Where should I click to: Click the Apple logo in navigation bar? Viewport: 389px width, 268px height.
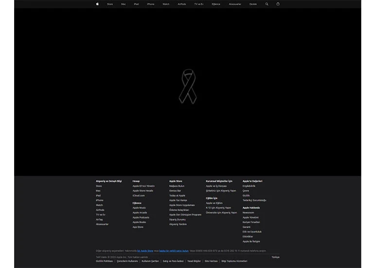[97, 4]
